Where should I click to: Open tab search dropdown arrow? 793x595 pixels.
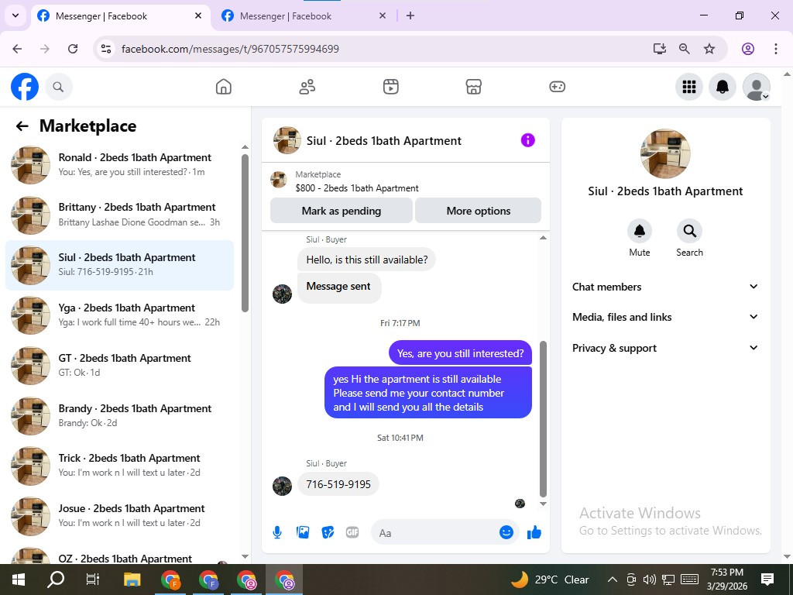(15, 15)
